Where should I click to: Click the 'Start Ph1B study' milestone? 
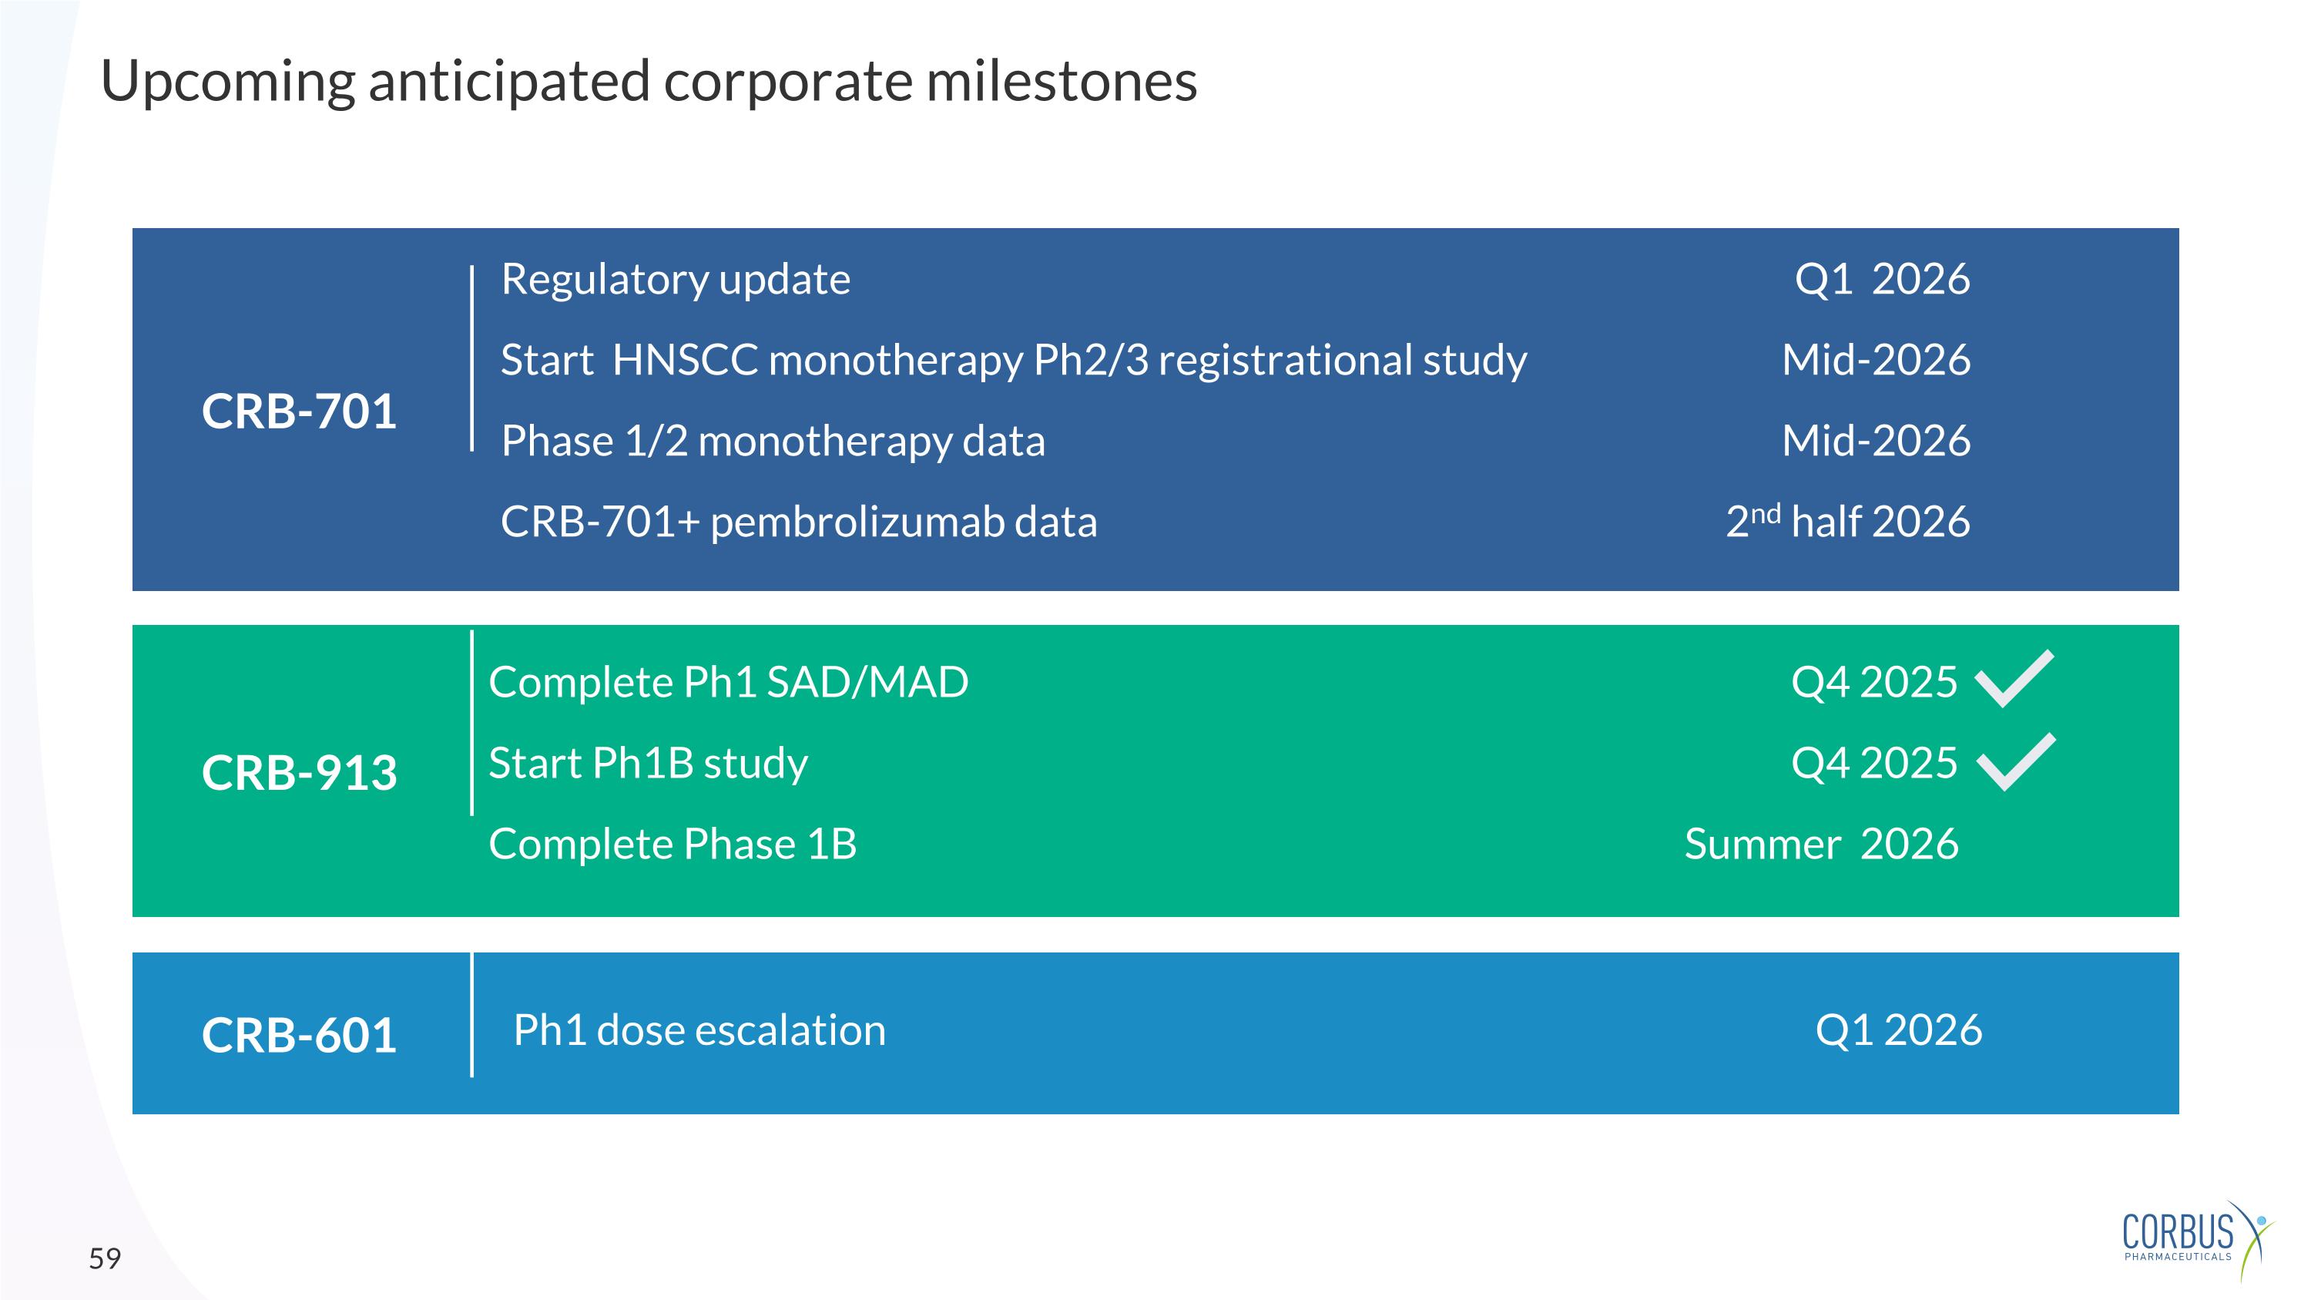click(648, 763)
